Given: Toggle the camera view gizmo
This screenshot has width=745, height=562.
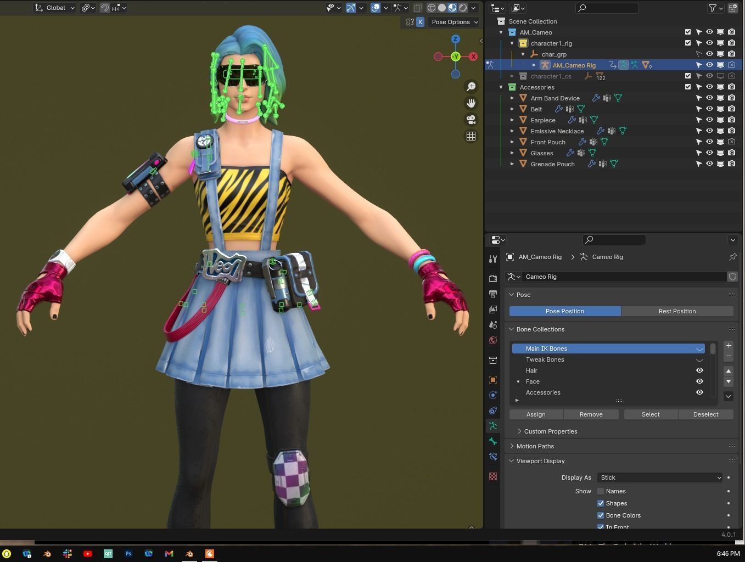Looking at the screenshot, I should coord(471,120).
